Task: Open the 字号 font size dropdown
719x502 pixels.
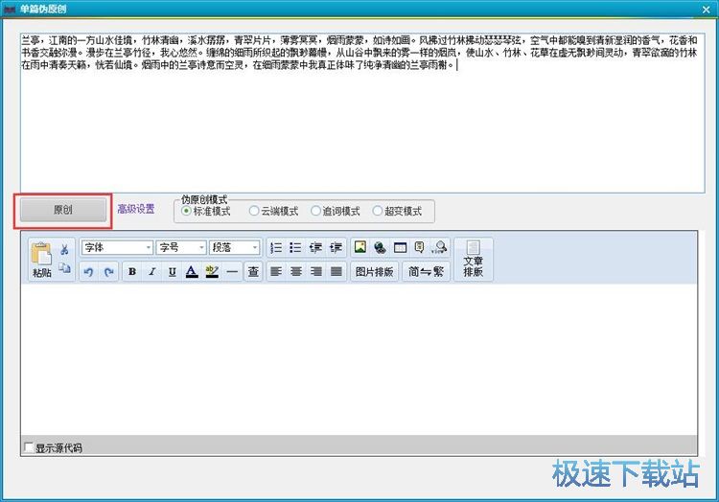Action: click(180, 248)
